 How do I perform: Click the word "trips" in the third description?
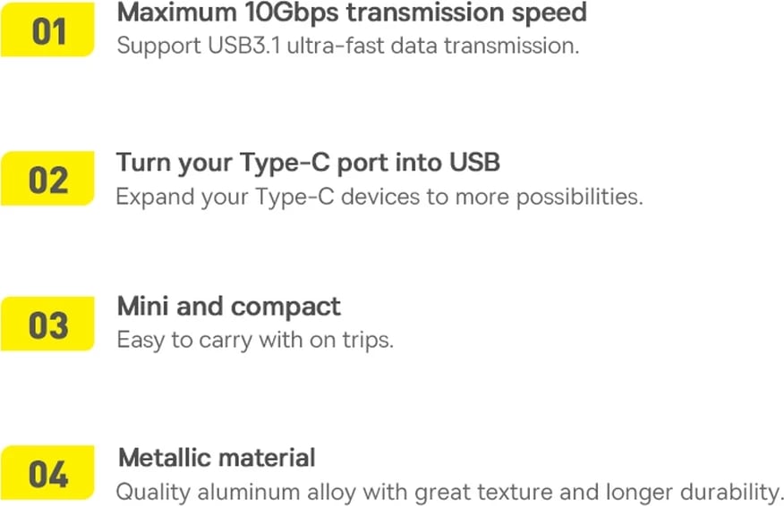tap(368, 341)
